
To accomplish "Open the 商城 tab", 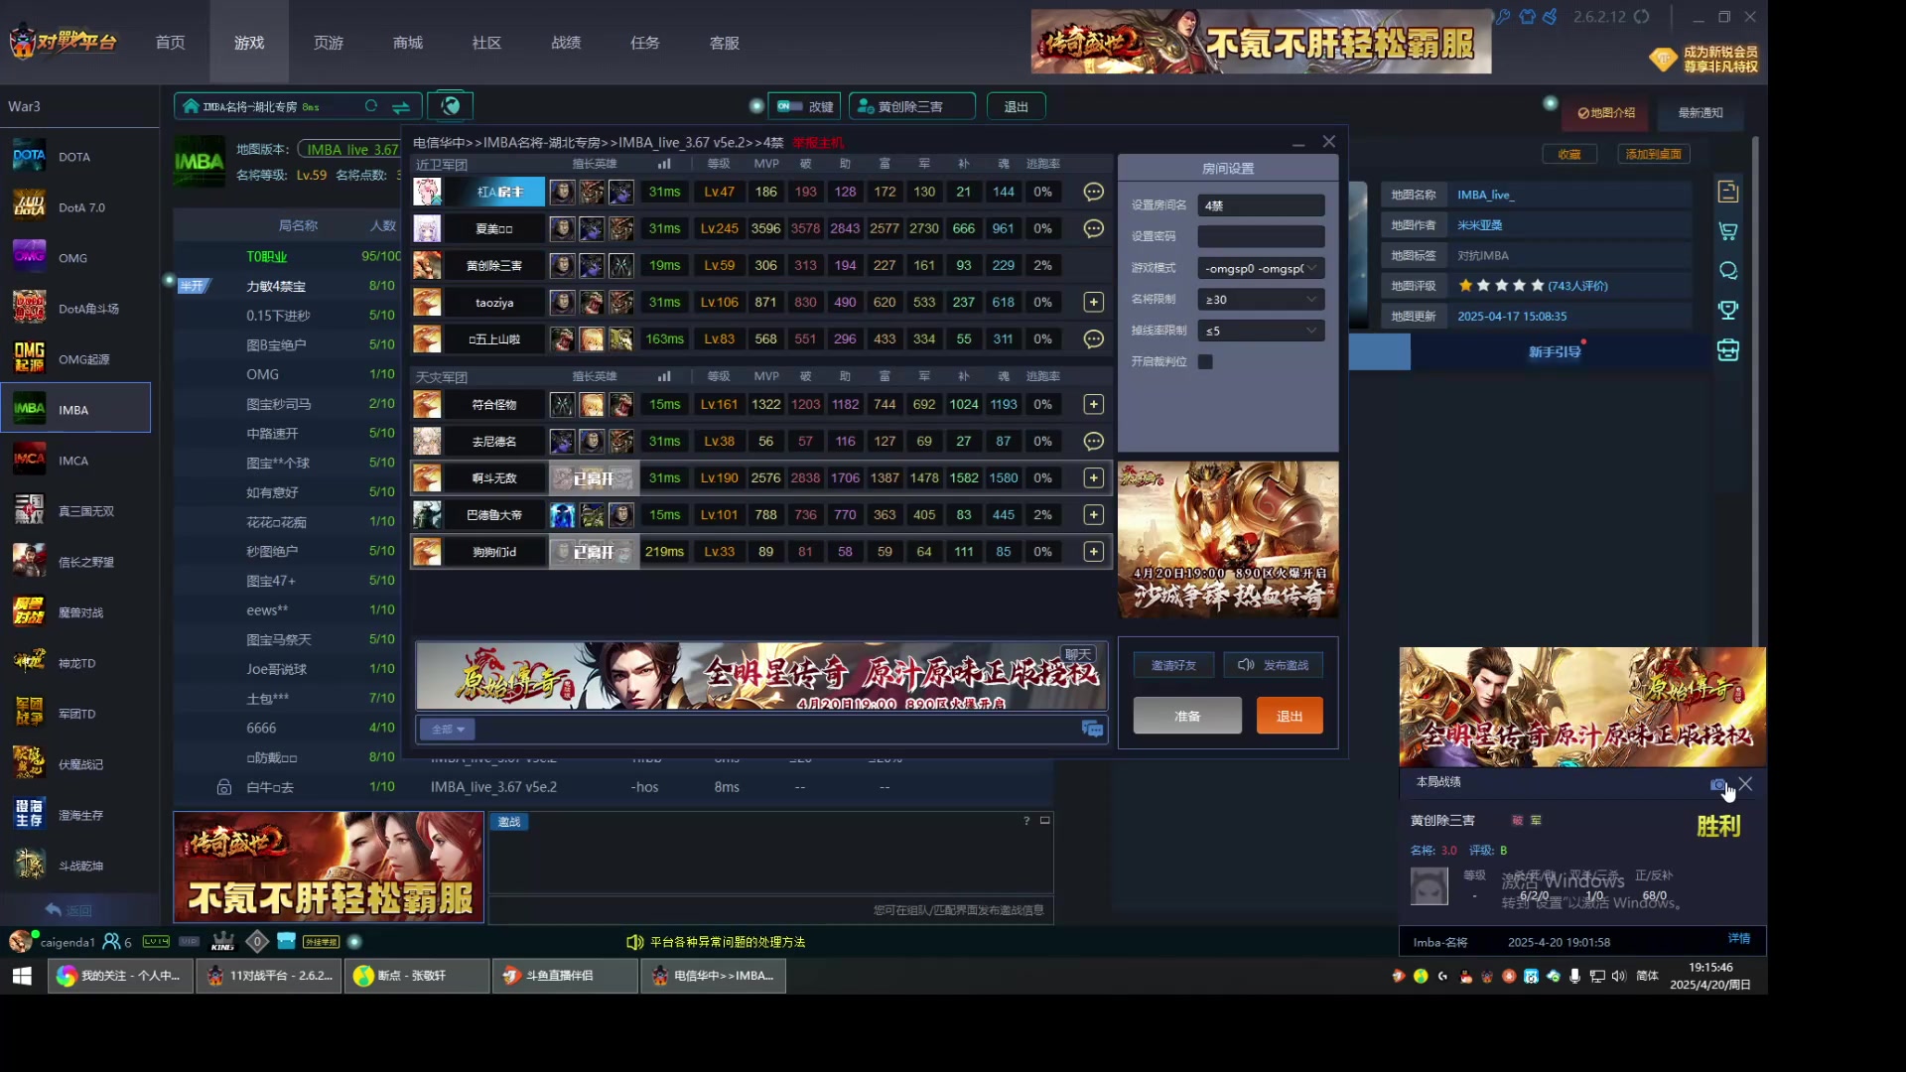I will 407,43.
